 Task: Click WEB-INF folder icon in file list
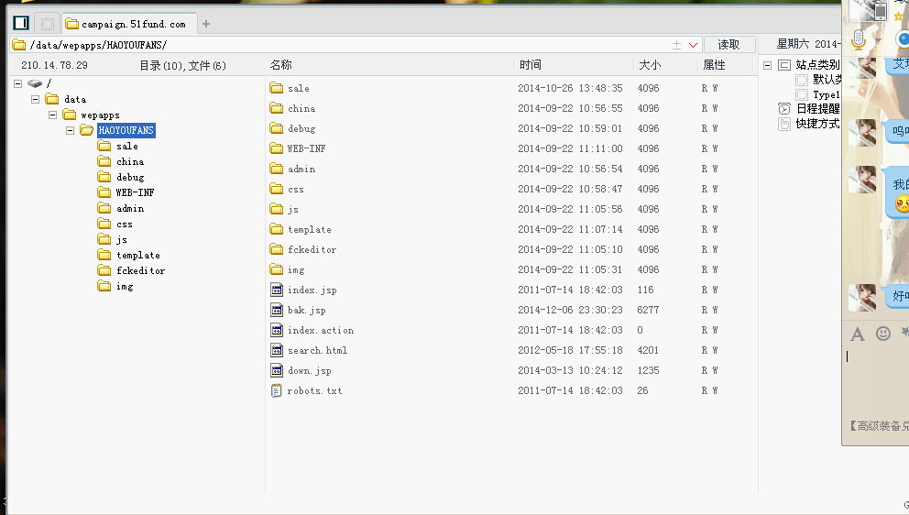pyautogui.click(x=277, y=148)
